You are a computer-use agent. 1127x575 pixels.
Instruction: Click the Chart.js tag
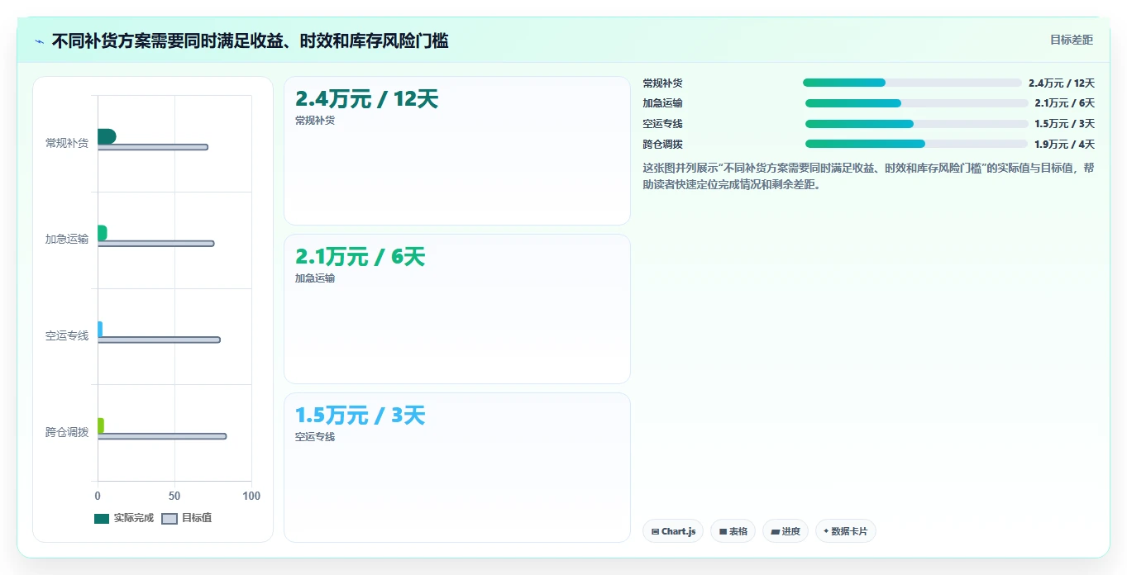[x=673, y=531]
